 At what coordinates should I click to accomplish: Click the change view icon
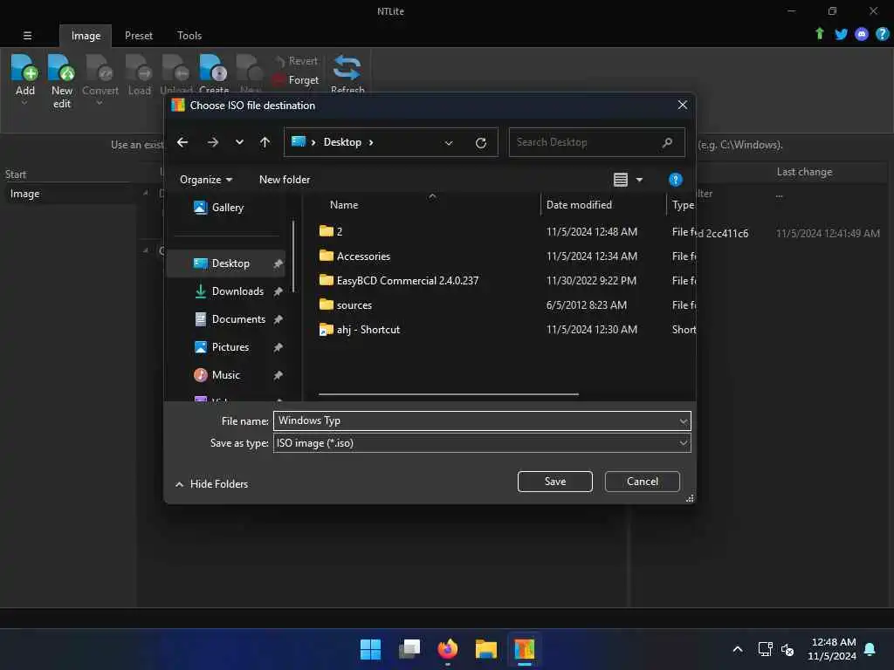621,180
